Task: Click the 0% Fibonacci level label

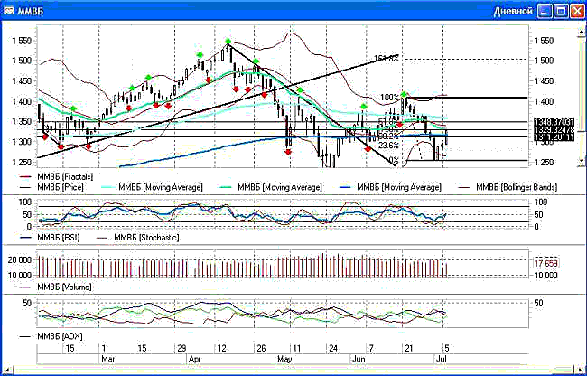Action: 394,162
